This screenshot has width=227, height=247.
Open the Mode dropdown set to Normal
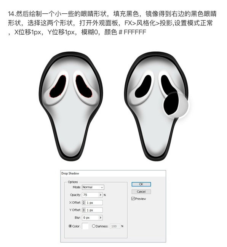point(93,187)
